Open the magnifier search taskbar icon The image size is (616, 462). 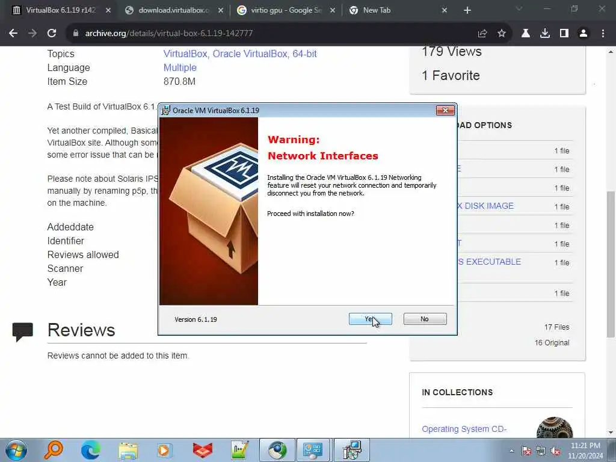point(54,450)
